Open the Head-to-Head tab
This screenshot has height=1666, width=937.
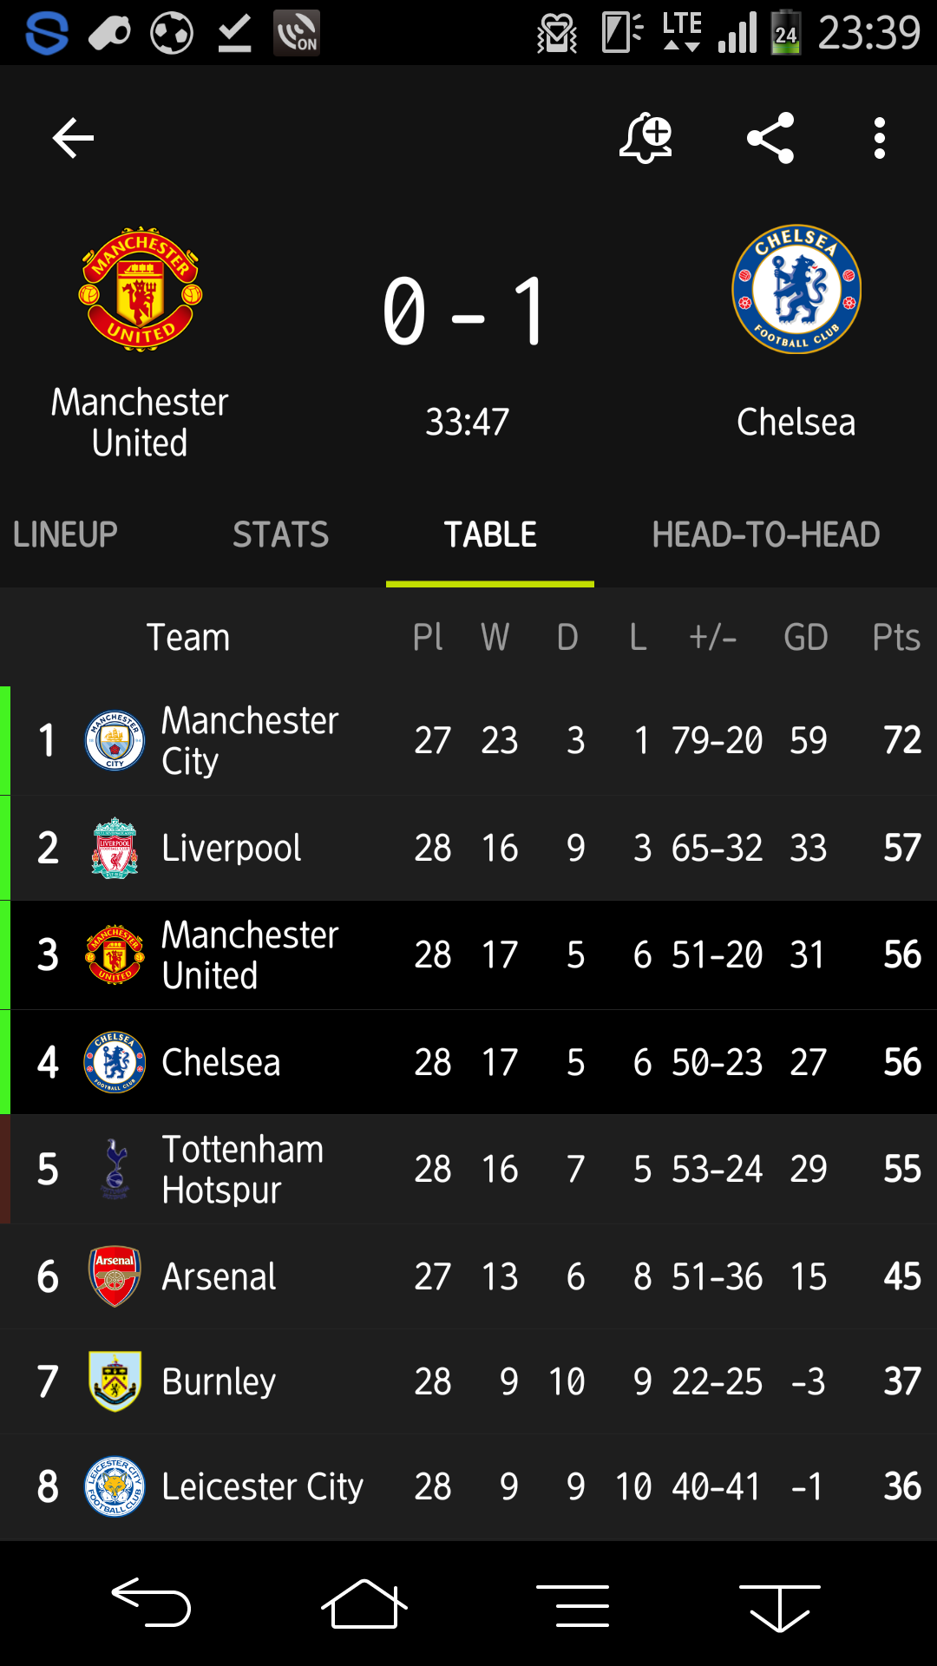pyautogui.click(x=766, y=535)
